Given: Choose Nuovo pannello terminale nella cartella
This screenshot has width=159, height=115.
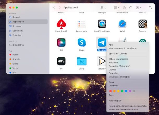Looking at the screenshot, I should coord(127,106).
